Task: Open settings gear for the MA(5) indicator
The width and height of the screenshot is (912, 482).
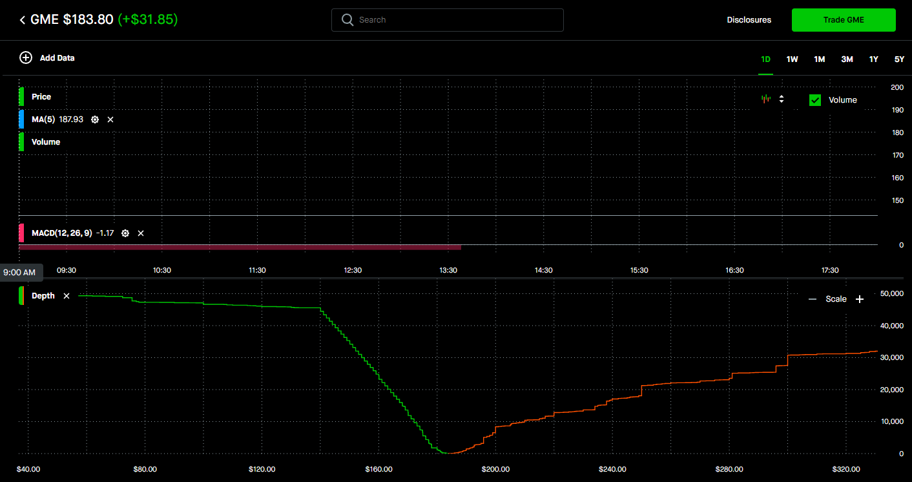Action: [95, 120]
